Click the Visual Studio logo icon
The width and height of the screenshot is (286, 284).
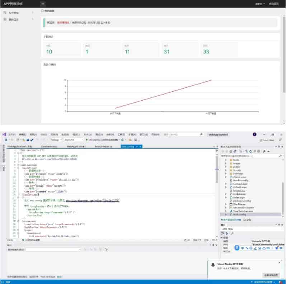(4, 134)
